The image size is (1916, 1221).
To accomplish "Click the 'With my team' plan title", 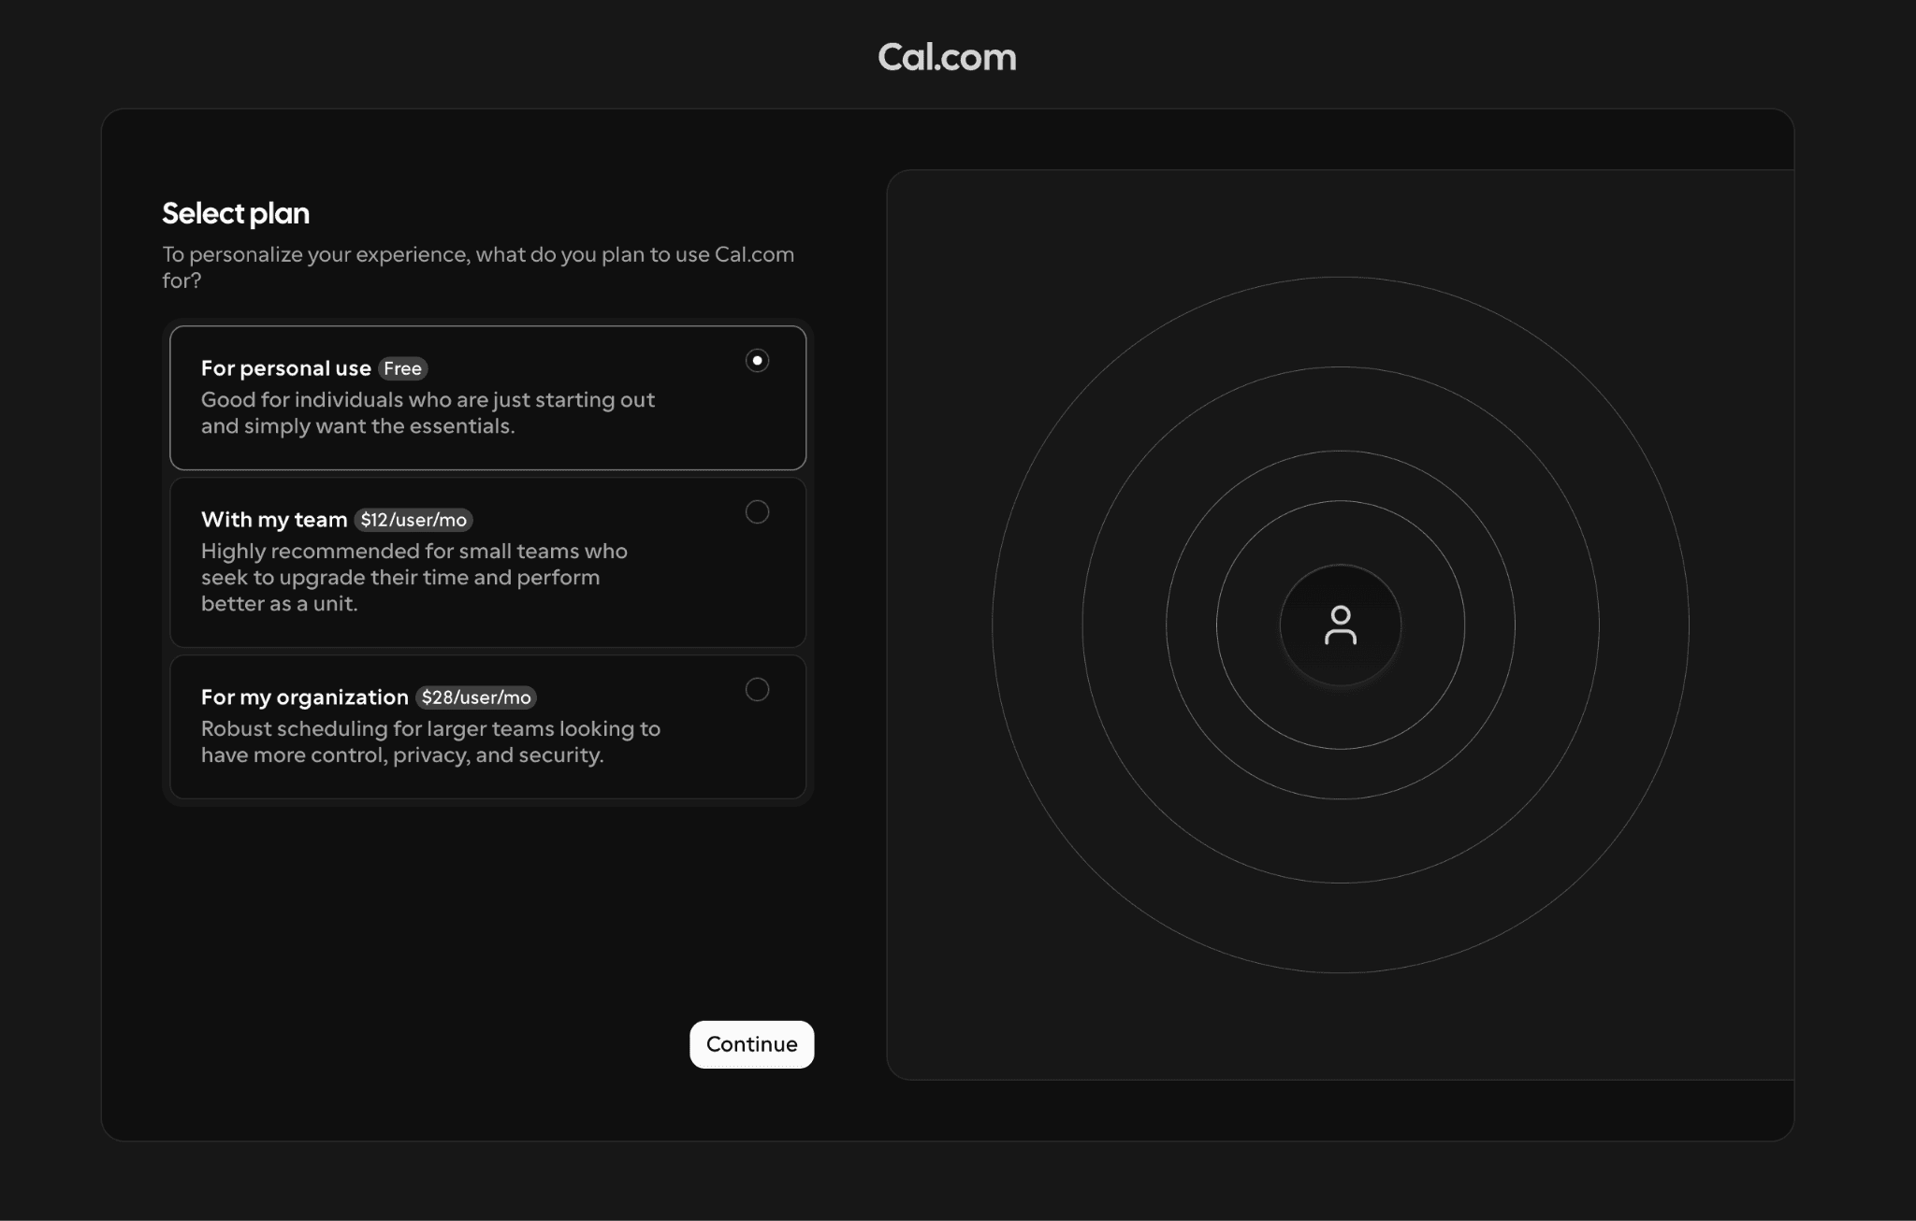I will [x=274, y=520].
